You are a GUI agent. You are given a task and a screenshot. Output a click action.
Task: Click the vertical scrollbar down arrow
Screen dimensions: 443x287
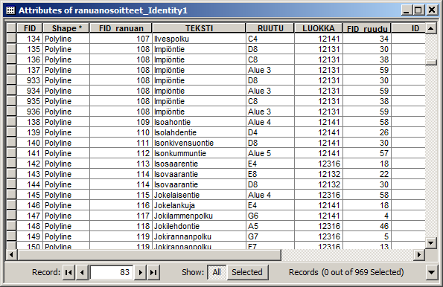[x=431, y=243]
